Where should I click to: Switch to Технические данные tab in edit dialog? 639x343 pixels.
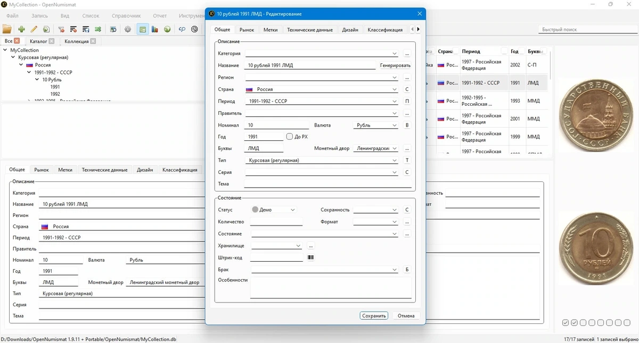[x=310, y=30]
